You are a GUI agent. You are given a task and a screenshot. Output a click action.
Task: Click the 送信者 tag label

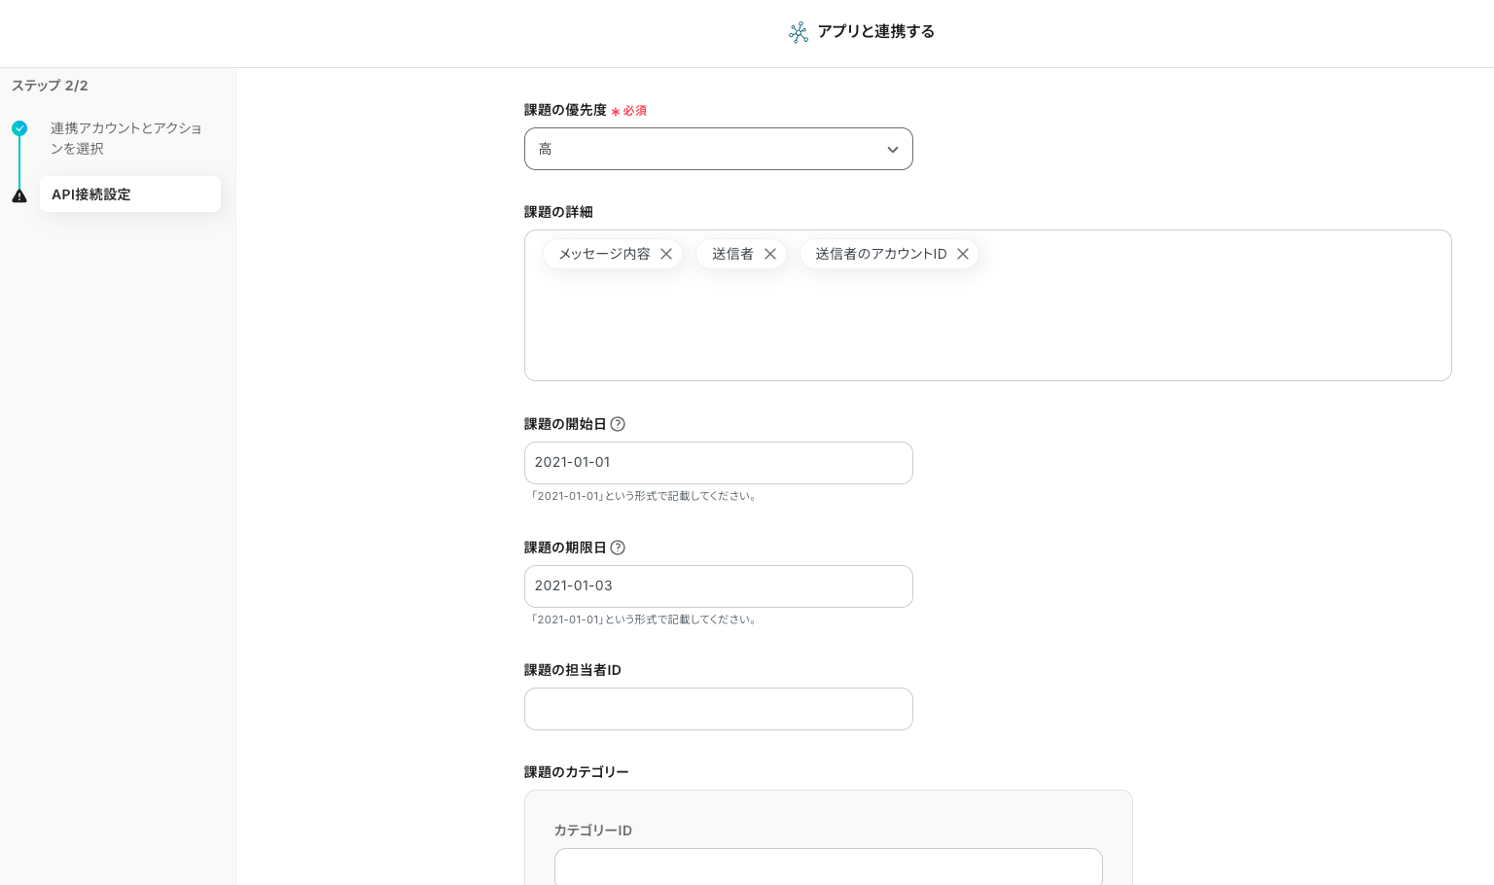coord(732,254)
